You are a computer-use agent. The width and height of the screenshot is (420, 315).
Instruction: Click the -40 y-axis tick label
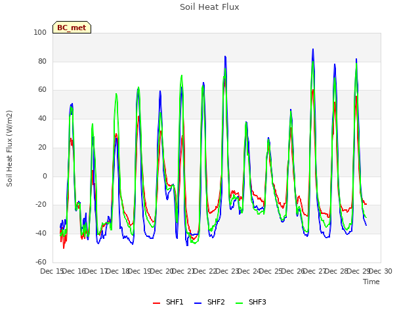point(41,234)
